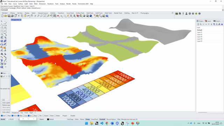Open File Explorer from Windows taskbar
The image size is (224, 126).
(92, 123)
